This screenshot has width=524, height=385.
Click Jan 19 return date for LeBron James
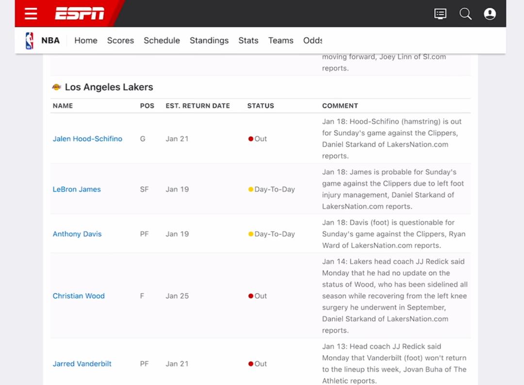pyautogui.click(x=177, y=189)
